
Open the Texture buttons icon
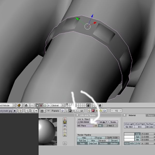coord(97,111)
